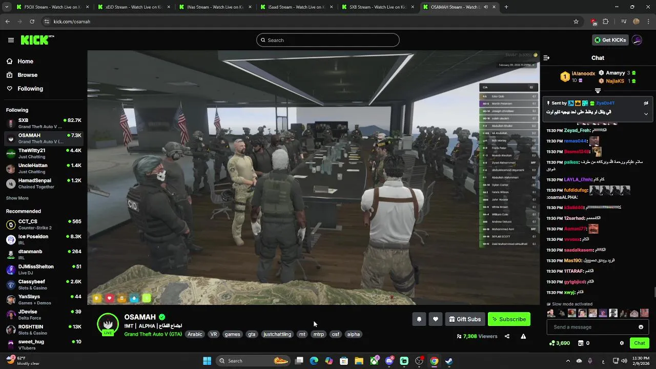
Task: Open UncleHattan followed channel
Action: (44, 168)
